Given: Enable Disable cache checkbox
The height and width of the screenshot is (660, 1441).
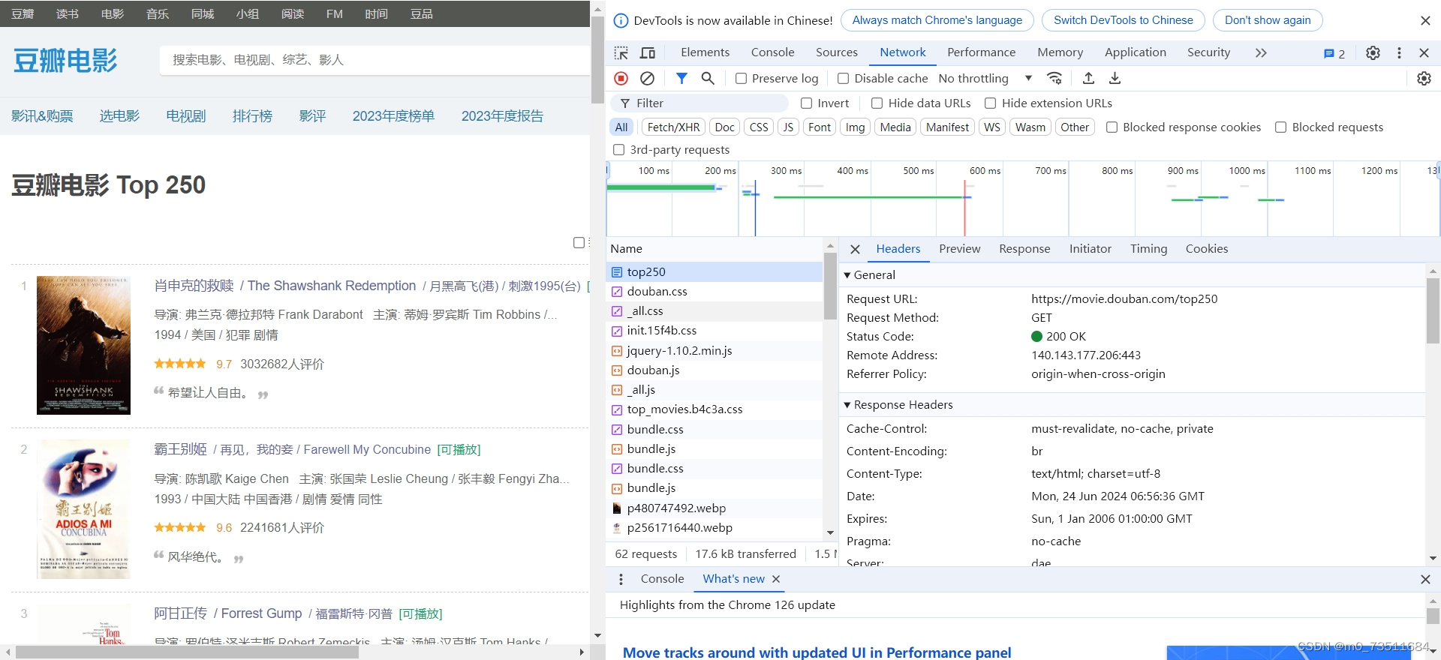Looking at the screenshot, I should click(x=843, y=78).
